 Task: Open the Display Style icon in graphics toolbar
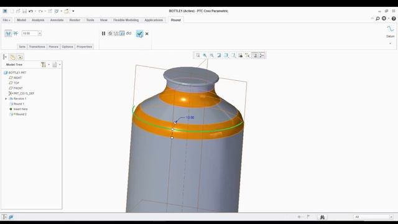pyautogui.click(x=226, y=55)
